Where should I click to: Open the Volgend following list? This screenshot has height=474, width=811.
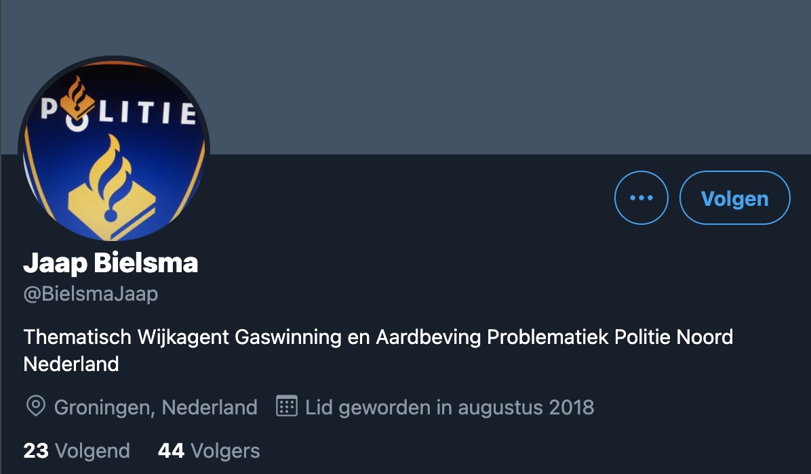pos(77,451)
